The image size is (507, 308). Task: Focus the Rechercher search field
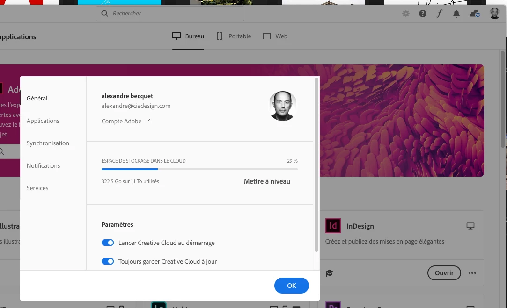(x=170, y=13)
